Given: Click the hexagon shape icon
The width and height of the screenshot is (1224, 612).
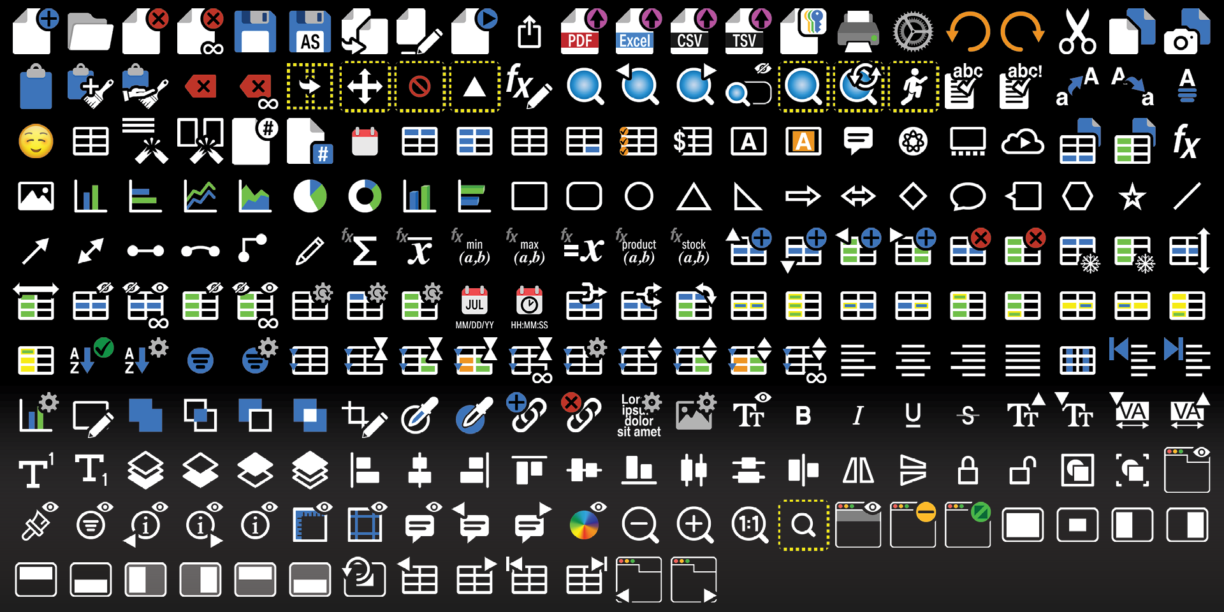Looking at the screenshot, I should pos(1077,196).
